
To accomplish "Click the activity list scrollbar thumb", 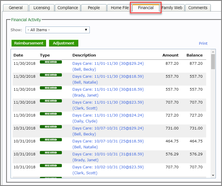I will point(213,62).
